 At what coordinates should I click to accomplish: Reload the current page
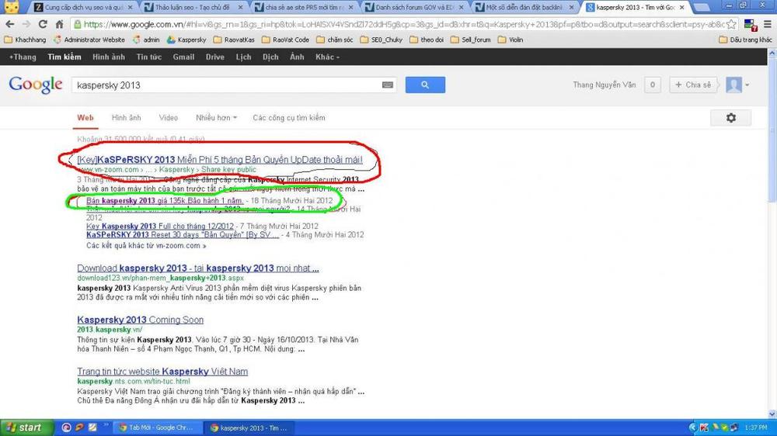[x=43, y=24]
